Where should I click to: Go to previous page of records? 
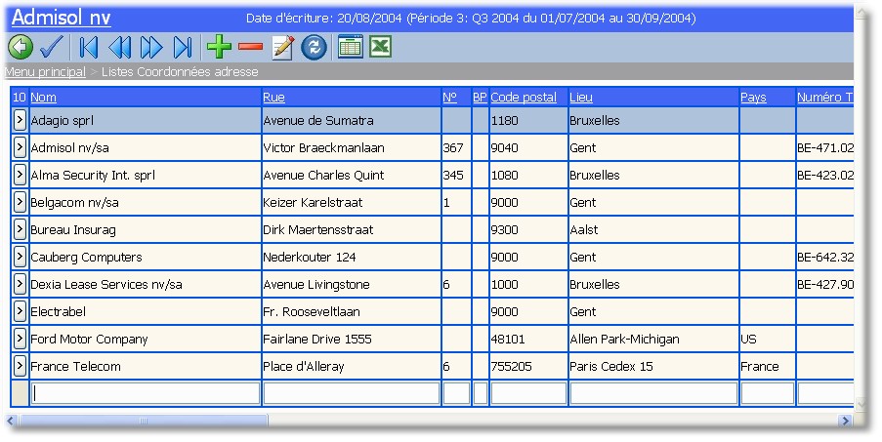120,47
